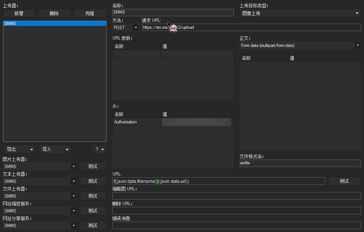Click the 缩略图 URL input field
The height and width of the screenshot is (232, 364).
(236, 196)
